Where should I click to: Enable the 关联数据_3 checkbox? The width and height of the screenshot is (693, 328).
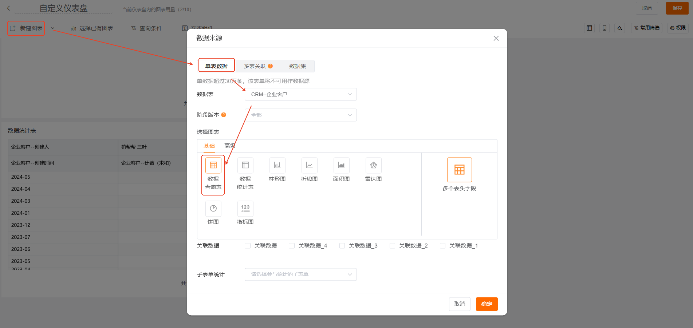(x=342, y=246)
